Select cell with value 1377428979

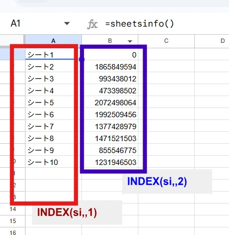pos(110,126)
